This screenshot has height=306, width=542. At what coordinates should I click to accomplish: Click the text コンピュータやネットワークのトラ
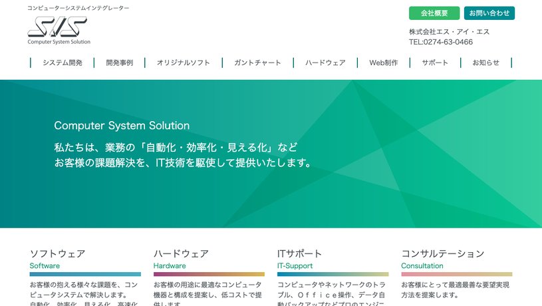331,285
